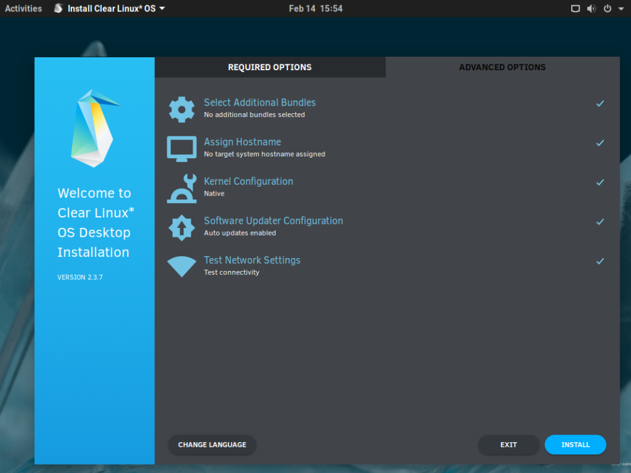Click the Clear Linux logo in sidebar
This screenshot has width=631, height=473.
(95, 128)
